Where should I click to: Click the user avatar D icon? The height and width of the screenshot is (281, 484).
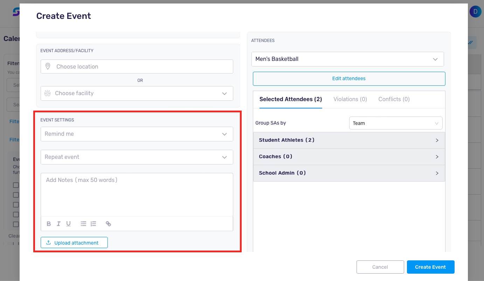point(475,12)
